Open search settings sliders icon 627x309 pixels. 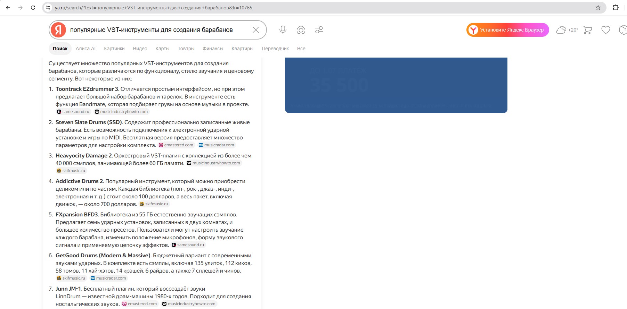[x=319, y=30]
